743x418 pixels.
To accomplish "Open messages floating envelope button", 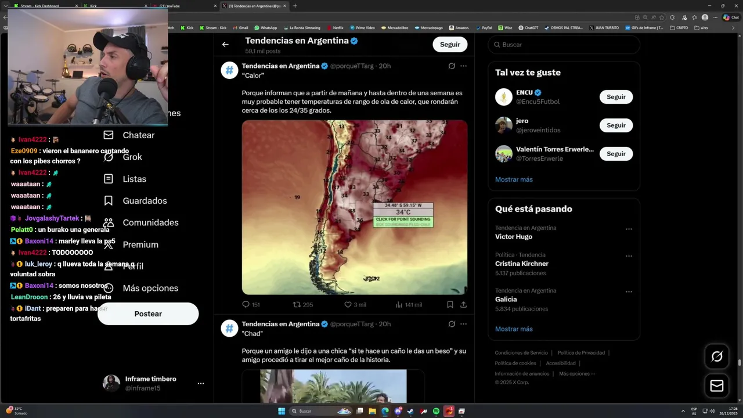I will pyautogui.click(x=717, y=386).
